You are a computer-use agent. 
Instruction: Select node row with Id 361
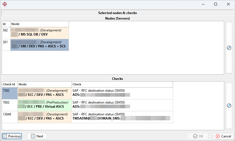click(x=6, y=45)
